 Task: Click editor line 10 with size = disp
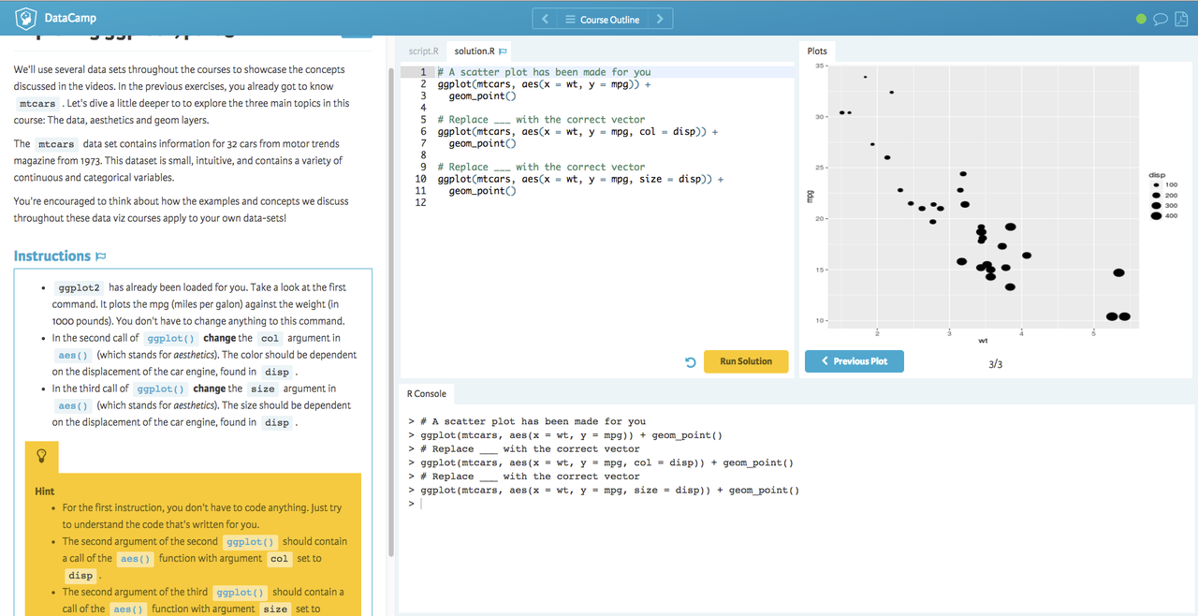(x=580, y=179)
